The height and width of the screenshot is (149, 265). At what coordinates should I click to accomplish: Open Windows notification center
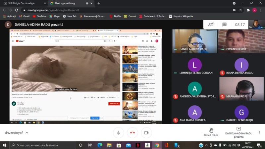pos(259,145)
